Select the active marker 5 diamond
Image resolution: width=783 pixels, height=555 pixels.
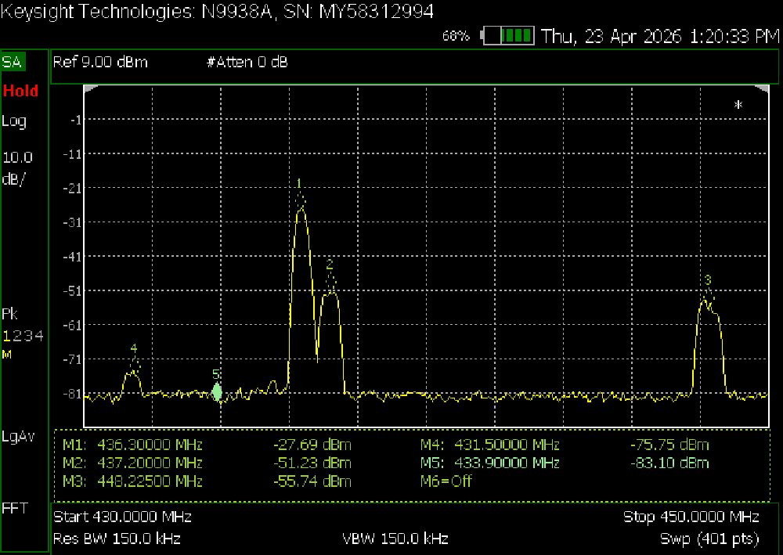[217, 391]
